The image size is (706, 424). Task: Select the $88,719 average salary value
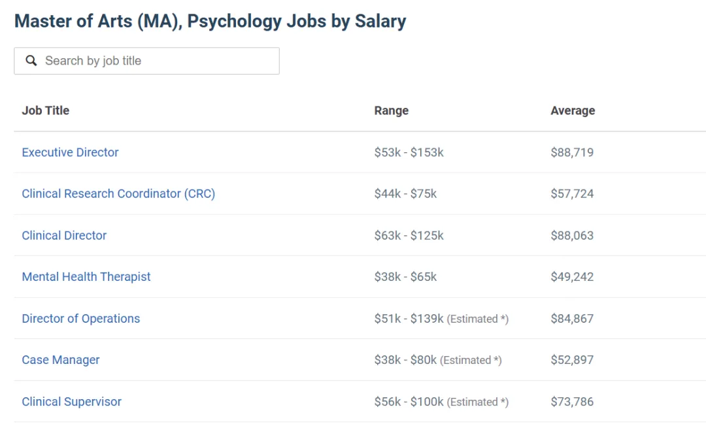(572, 152)
